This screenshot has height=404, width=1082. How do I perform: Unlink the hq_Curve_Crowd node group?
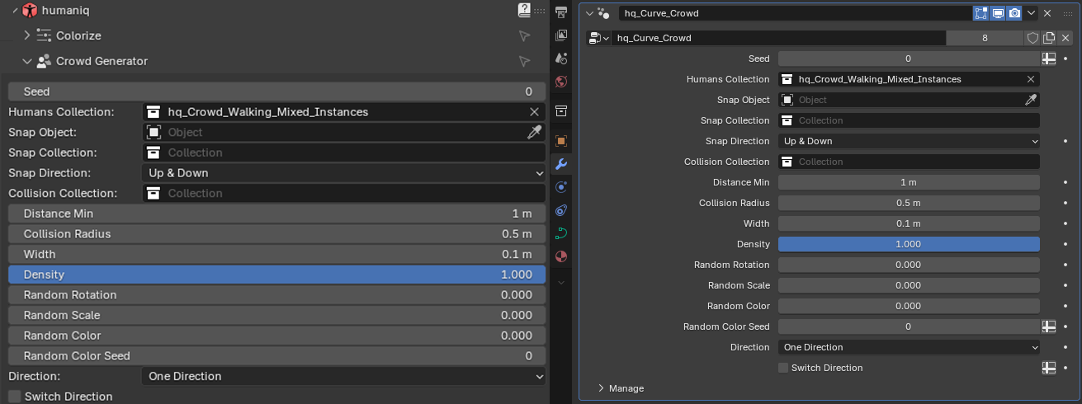coord(1065,38)
